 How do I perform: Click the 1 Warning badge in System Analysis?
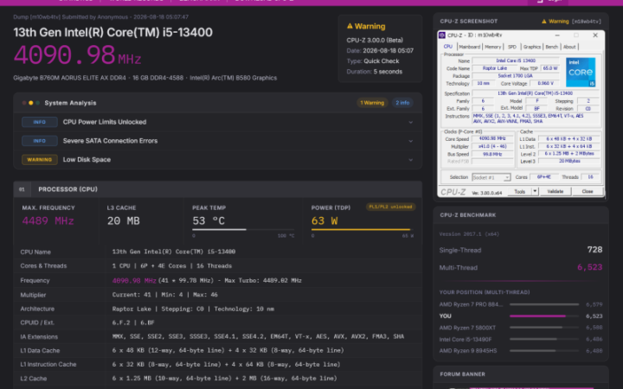[x=372, y=103]
